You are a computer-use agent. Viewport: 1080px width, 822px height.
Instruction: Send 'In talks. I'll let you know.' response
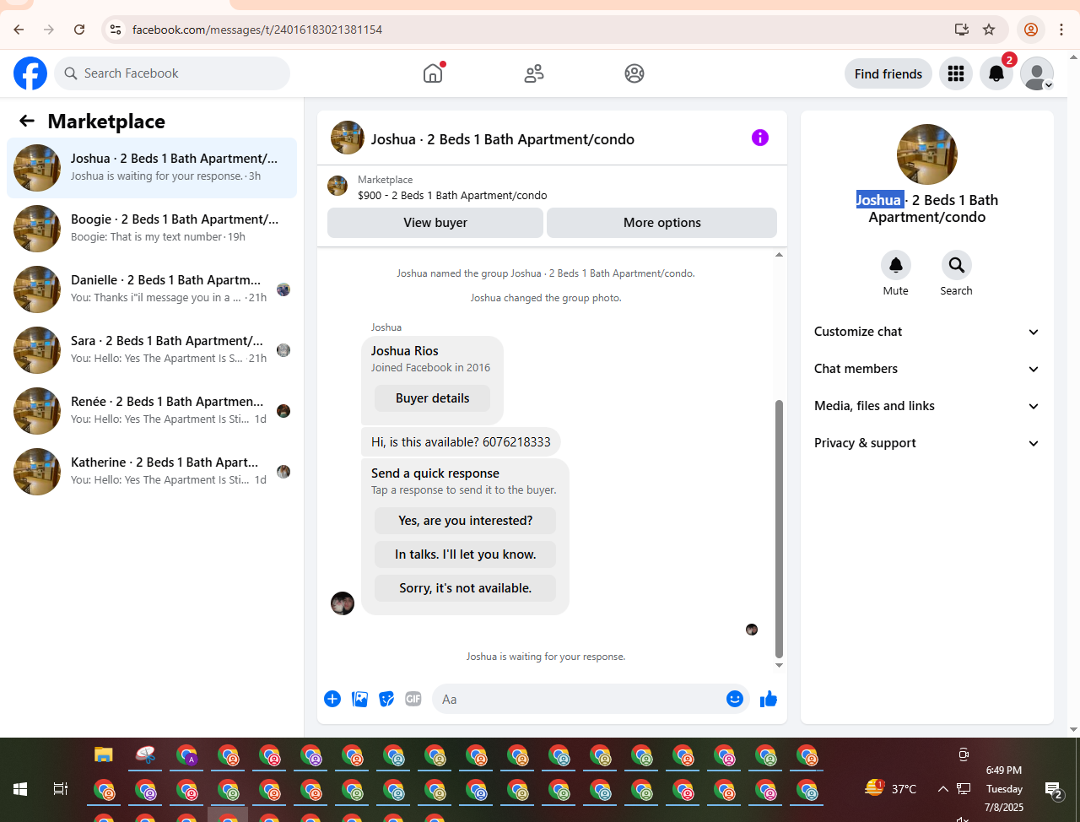pos(466,554)
